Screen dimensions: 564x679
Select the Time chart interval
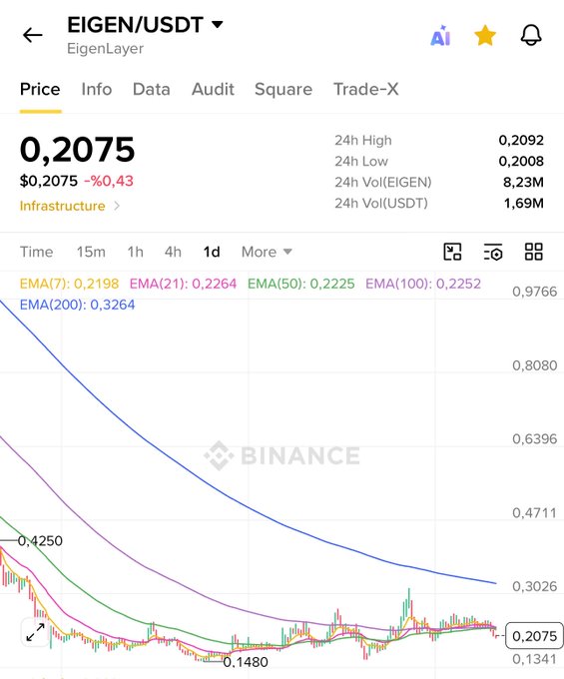click(36, 252)
